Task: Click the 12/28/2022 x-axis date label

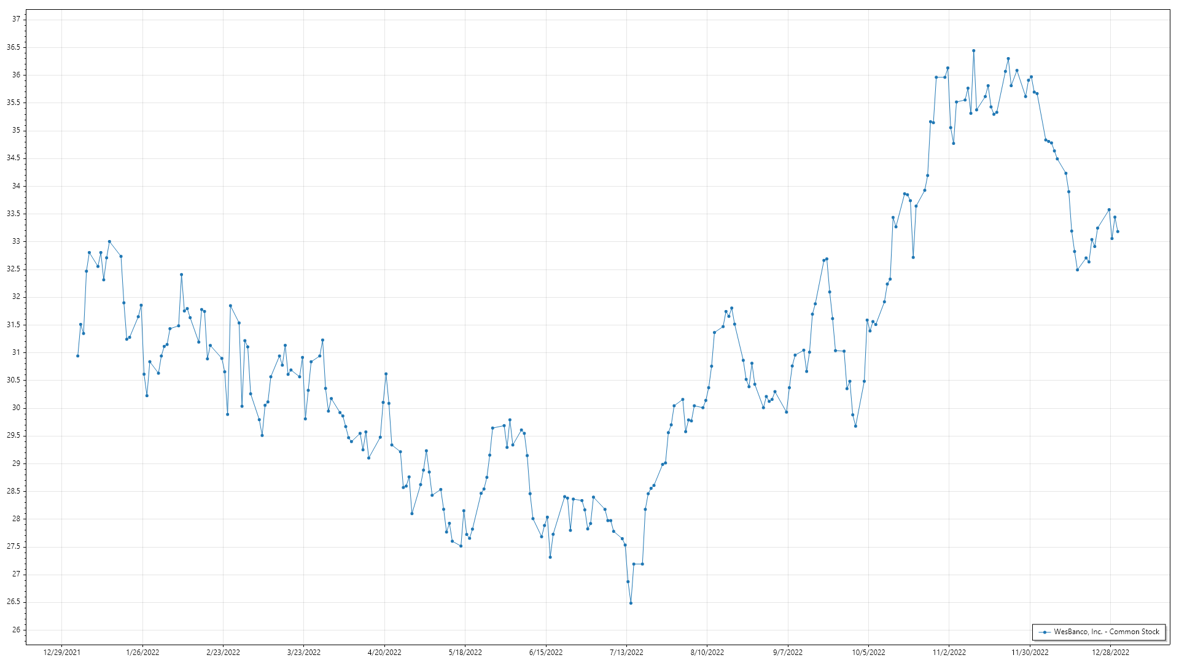Action: [x=1110, y=653]
